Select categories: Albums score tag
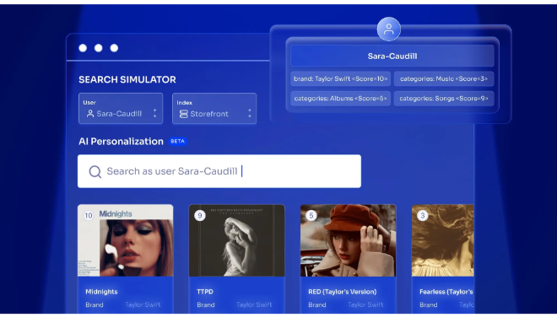This screenshot has width=557, height=318. tap(341, 99)
